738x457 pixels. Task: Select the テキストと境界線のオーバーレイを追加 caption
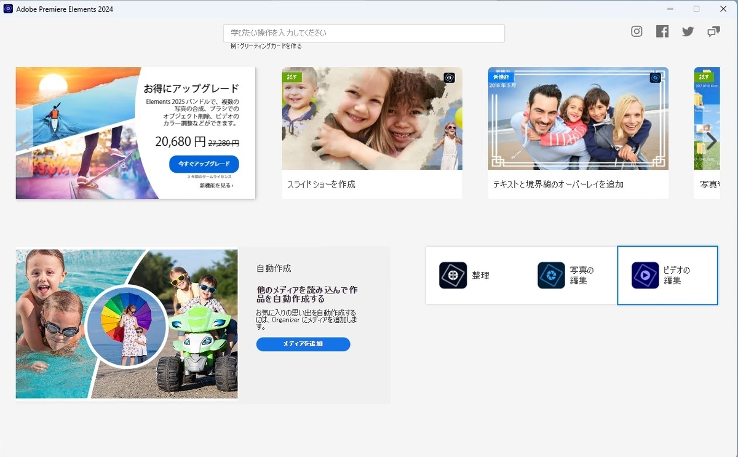click(558, 185)
